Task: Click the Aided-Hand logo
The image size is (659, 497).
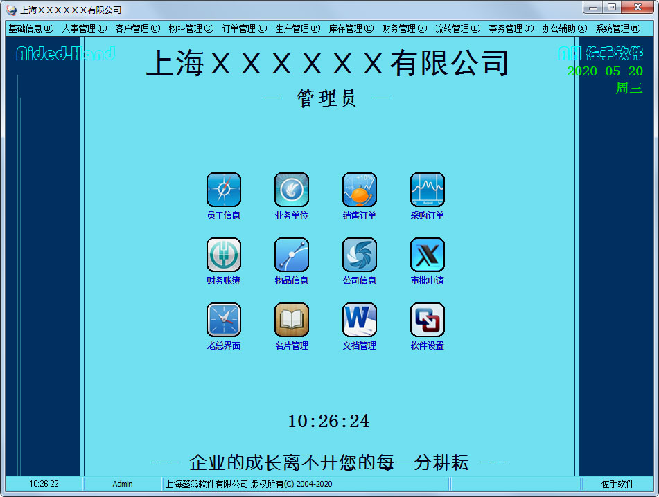Action: point(66,53)
